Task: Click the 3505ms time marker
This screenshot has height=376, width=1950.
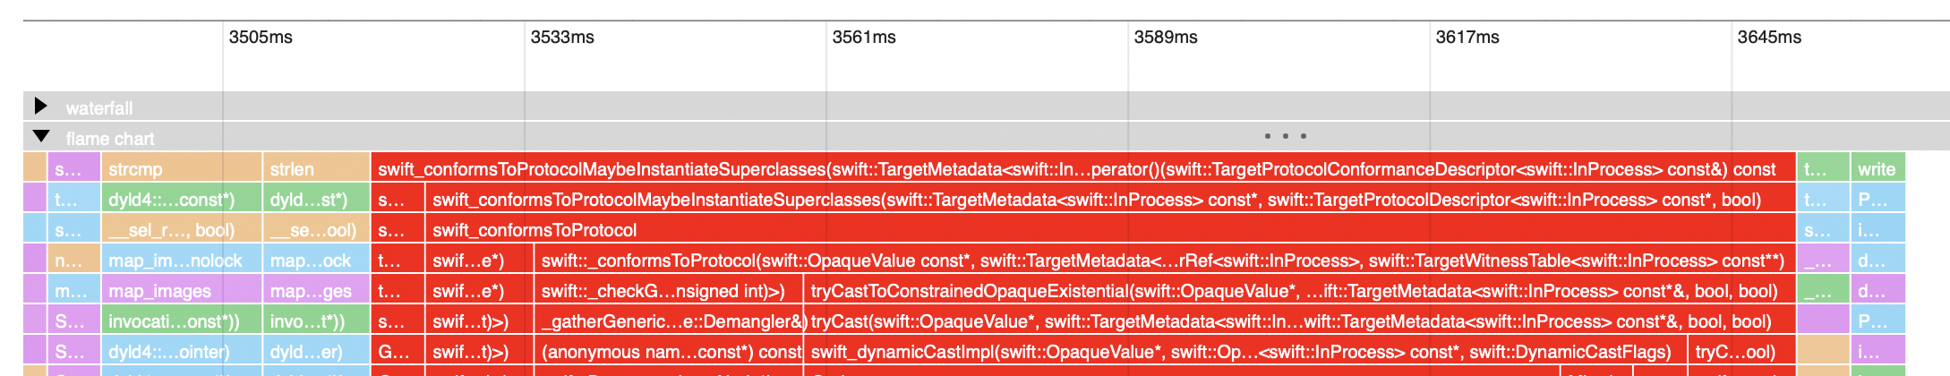Action: click(261, 38)
